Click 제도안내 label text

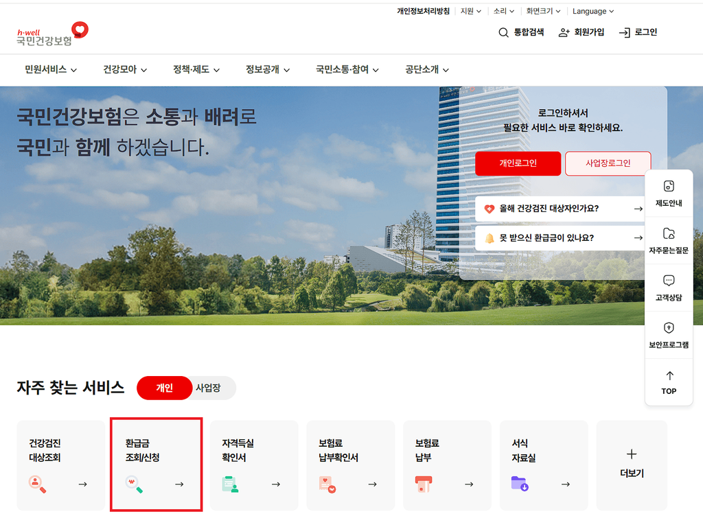669,203
